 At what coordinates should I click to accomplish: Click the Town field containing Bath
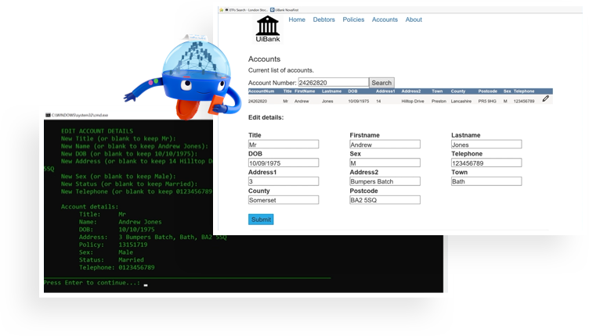click(x=486, y=181)
